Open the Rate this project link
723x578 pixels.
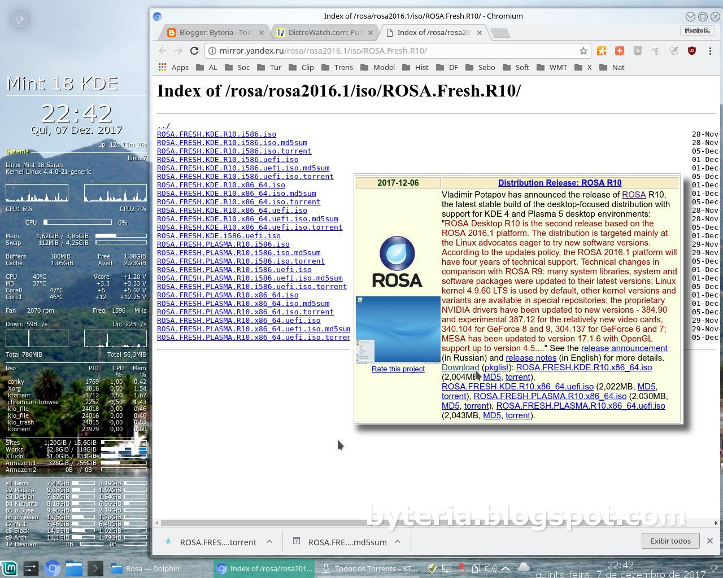(x=398, y=369)
